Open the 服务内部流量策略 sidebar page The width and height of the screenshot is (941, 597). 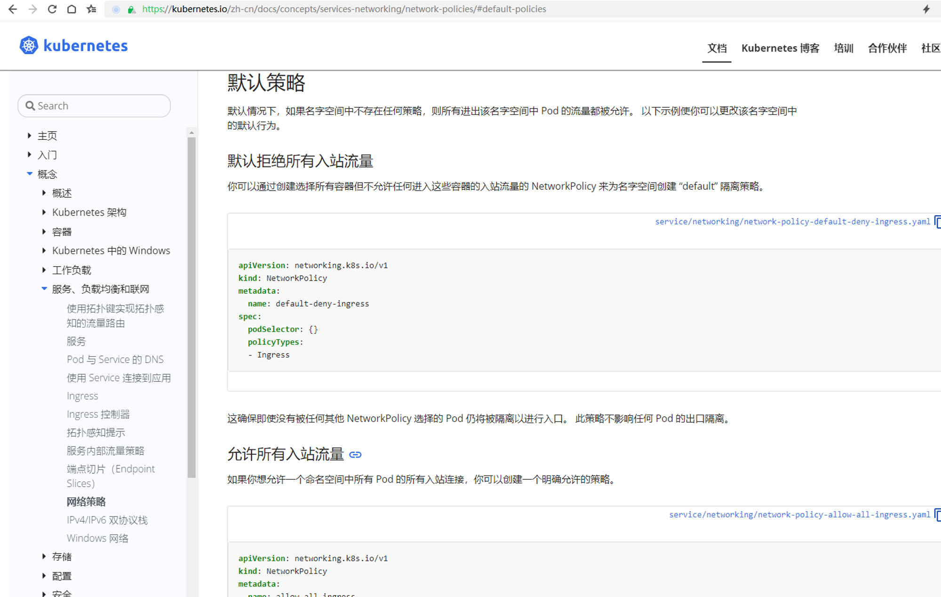(105, 451)
